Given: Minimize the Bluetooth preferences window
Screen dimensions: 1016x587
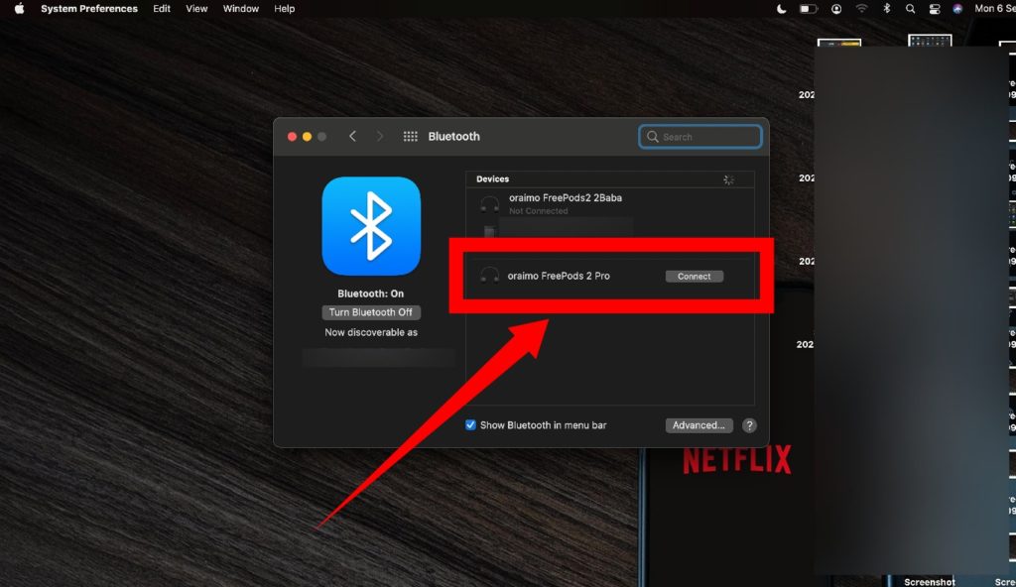Looking at the screenshot, I should coord(308,136).
